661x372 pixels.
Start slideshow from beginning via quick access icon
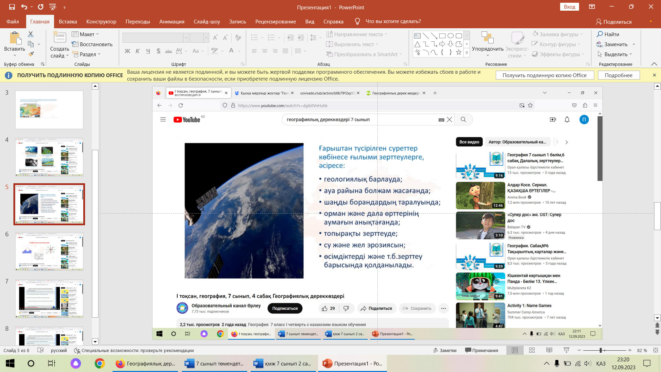pos(53,7)
